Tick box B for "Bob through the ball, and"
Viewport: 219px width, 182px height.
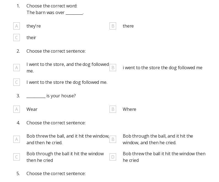tap(113, 139)
